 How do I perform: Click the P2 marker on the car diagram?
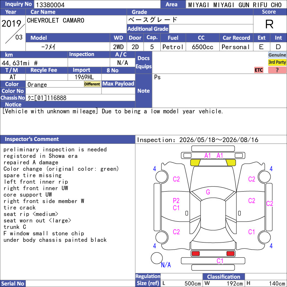click(176, 201)
